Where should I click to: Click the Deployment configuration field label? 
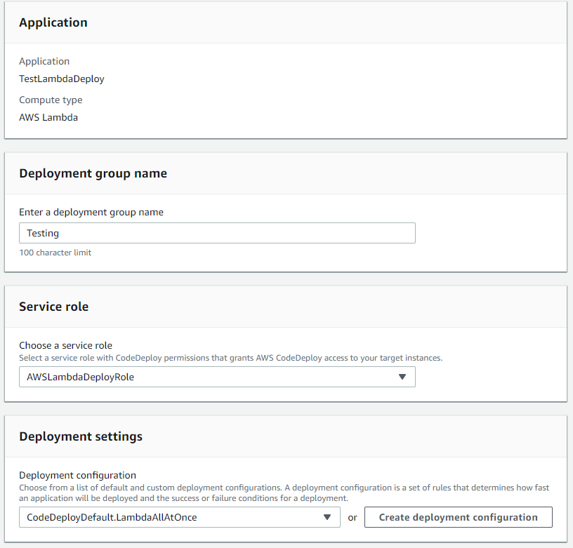coord(77,475)
